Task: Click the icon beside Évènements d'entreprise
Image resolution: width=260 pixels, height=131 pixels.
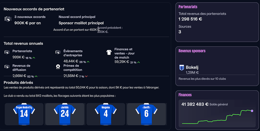Action: (58, 52)
